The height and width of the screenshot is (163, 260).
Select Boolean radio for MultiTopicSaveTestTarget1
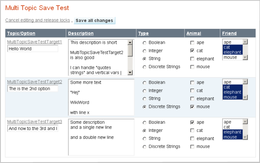pos(144,43)
